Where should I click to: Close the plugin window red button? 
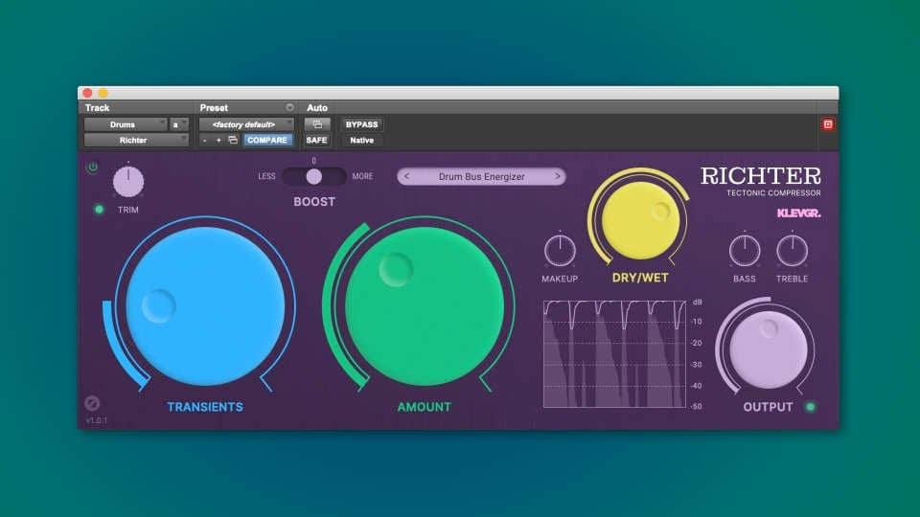pyautogui.click(x=87, y=93)
